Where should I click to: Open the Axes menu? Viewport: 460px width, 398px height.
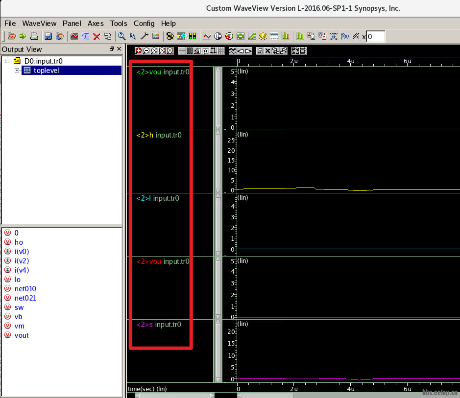(x=96, y=23)
